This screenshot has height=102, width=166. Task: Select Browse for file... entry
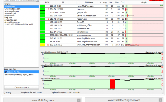coord(21,72)
